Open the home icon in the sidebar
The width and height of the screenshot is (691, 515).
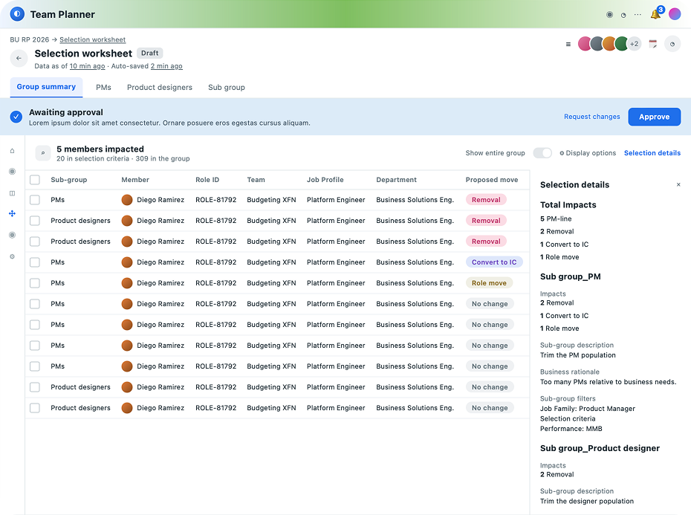[13, 151]
